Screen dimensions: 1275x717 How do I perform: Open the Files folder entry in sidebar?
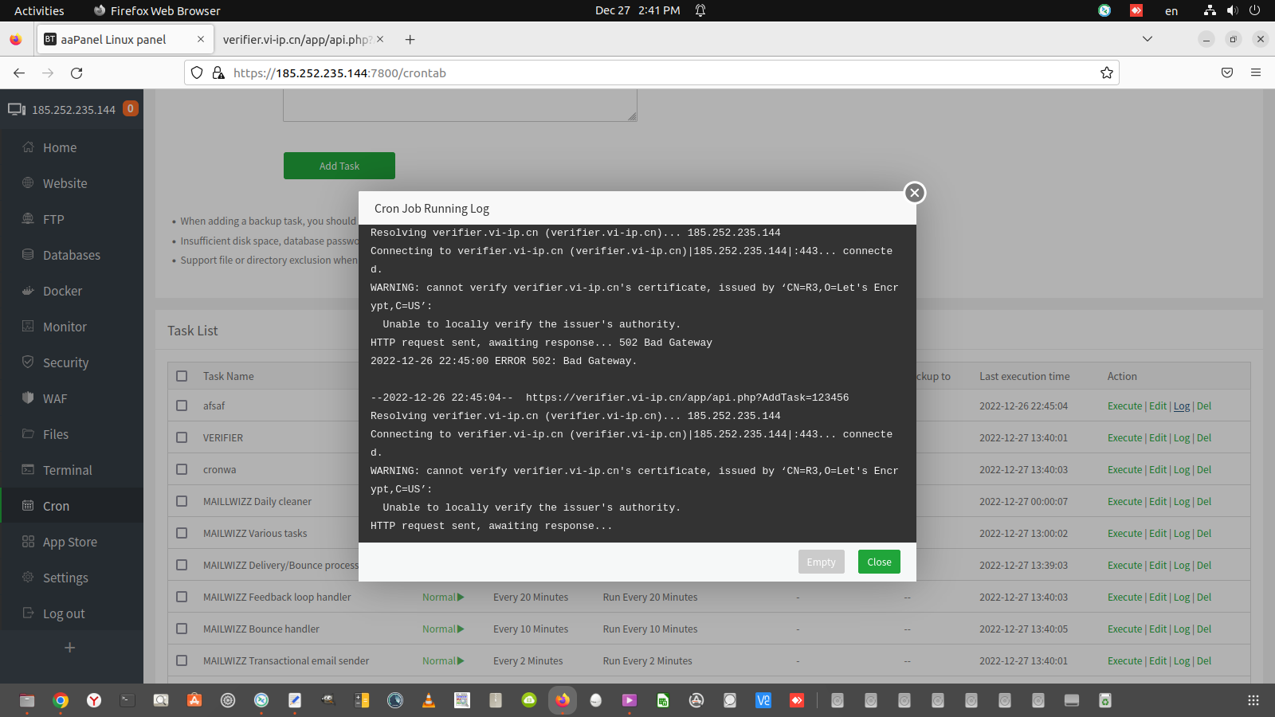(x=56, y=434)
